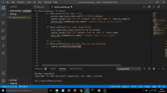This screenshot has width=167, height=93.
Task: Select language mode Python in status bar
Action: [147, 87]
